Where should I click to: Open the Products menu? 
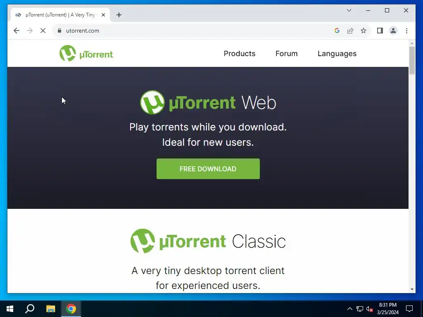pyautogui.click(x=239, y=54)
